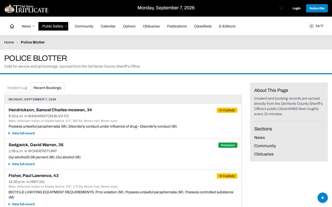Switch to the Incident Log tab
The image size is (332, 207).
[x=17, y=88]
